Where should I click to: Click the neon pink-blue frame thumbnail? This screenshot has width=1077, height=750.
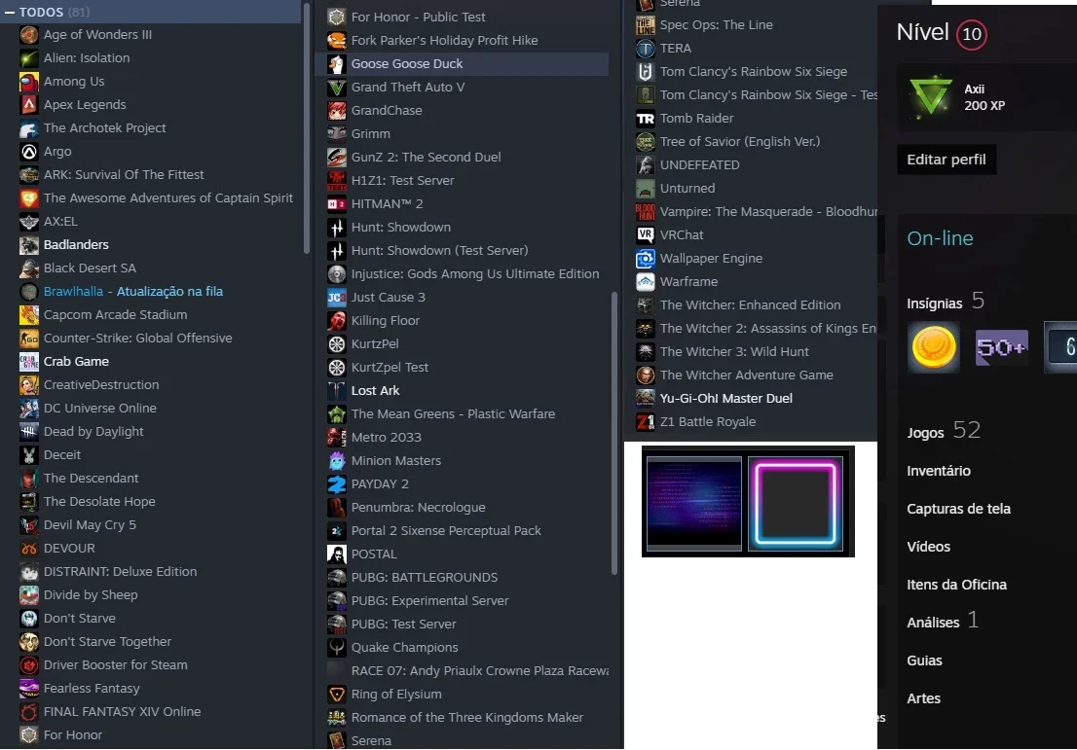(x=796, y=503)
